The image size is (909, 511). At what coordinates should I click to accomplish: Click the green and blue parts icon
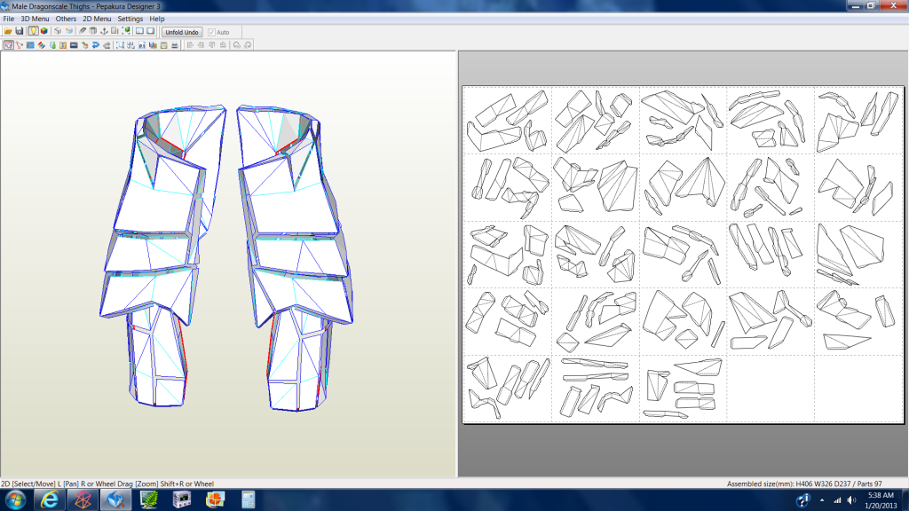click(x=52, y=45)
